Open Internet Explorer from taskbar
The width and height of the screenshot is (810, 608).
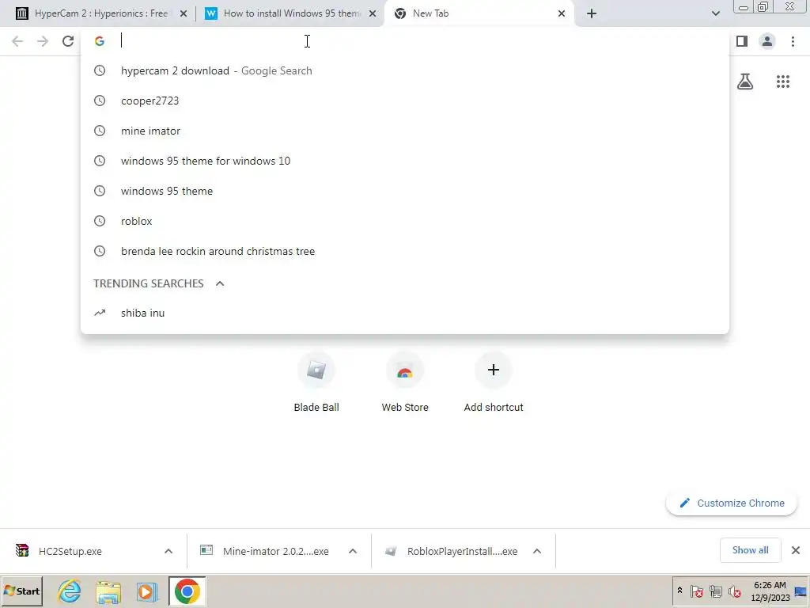coord(70,591)
